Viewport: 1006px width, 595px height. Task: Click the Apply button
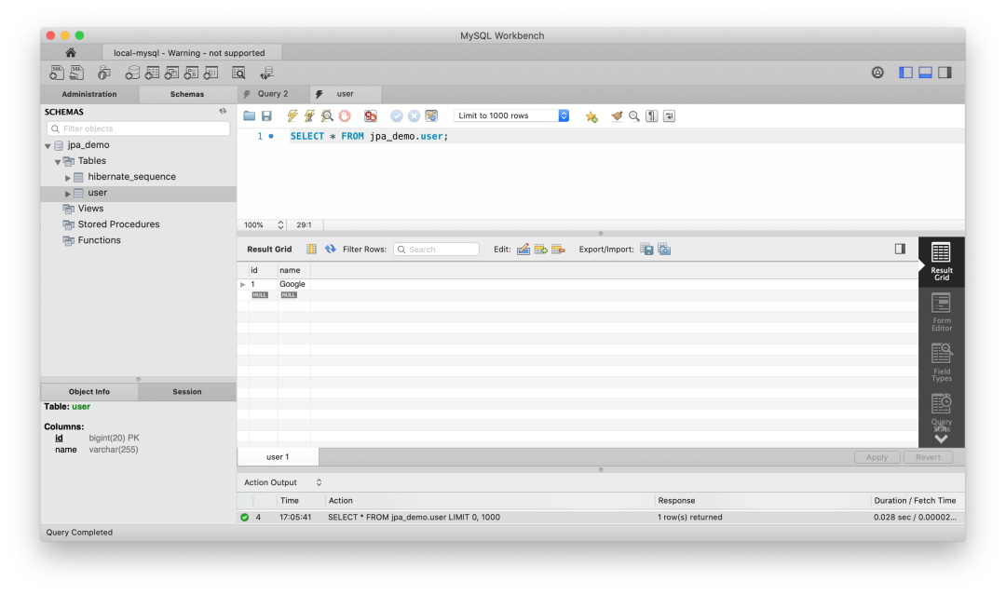877,457
